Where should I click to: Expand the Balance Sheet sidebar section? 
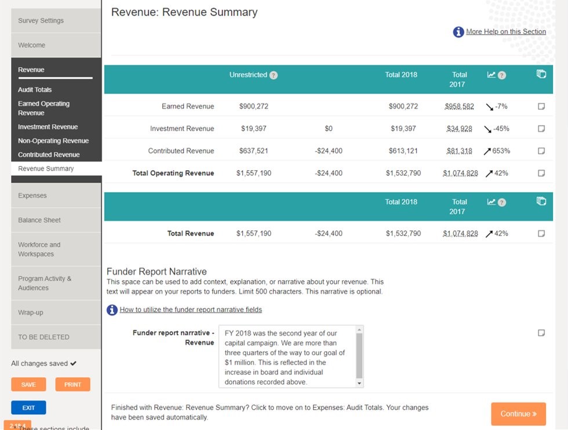56,220
